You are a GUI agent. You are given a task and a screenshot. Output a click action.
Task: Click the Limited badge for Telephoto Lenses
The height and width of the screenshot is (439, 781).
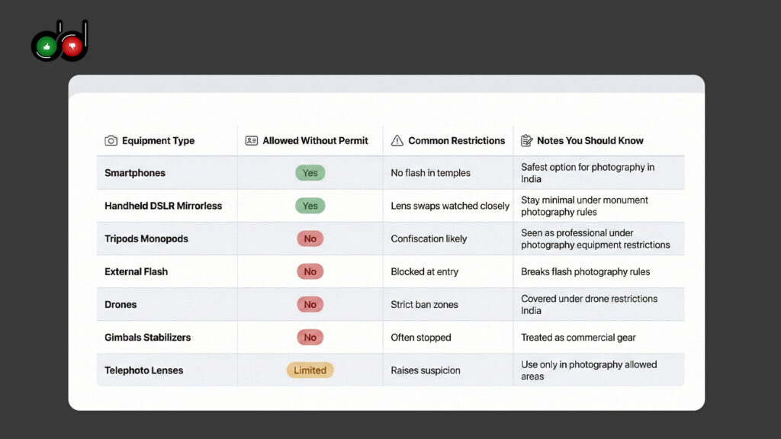(x=310, y=370)
